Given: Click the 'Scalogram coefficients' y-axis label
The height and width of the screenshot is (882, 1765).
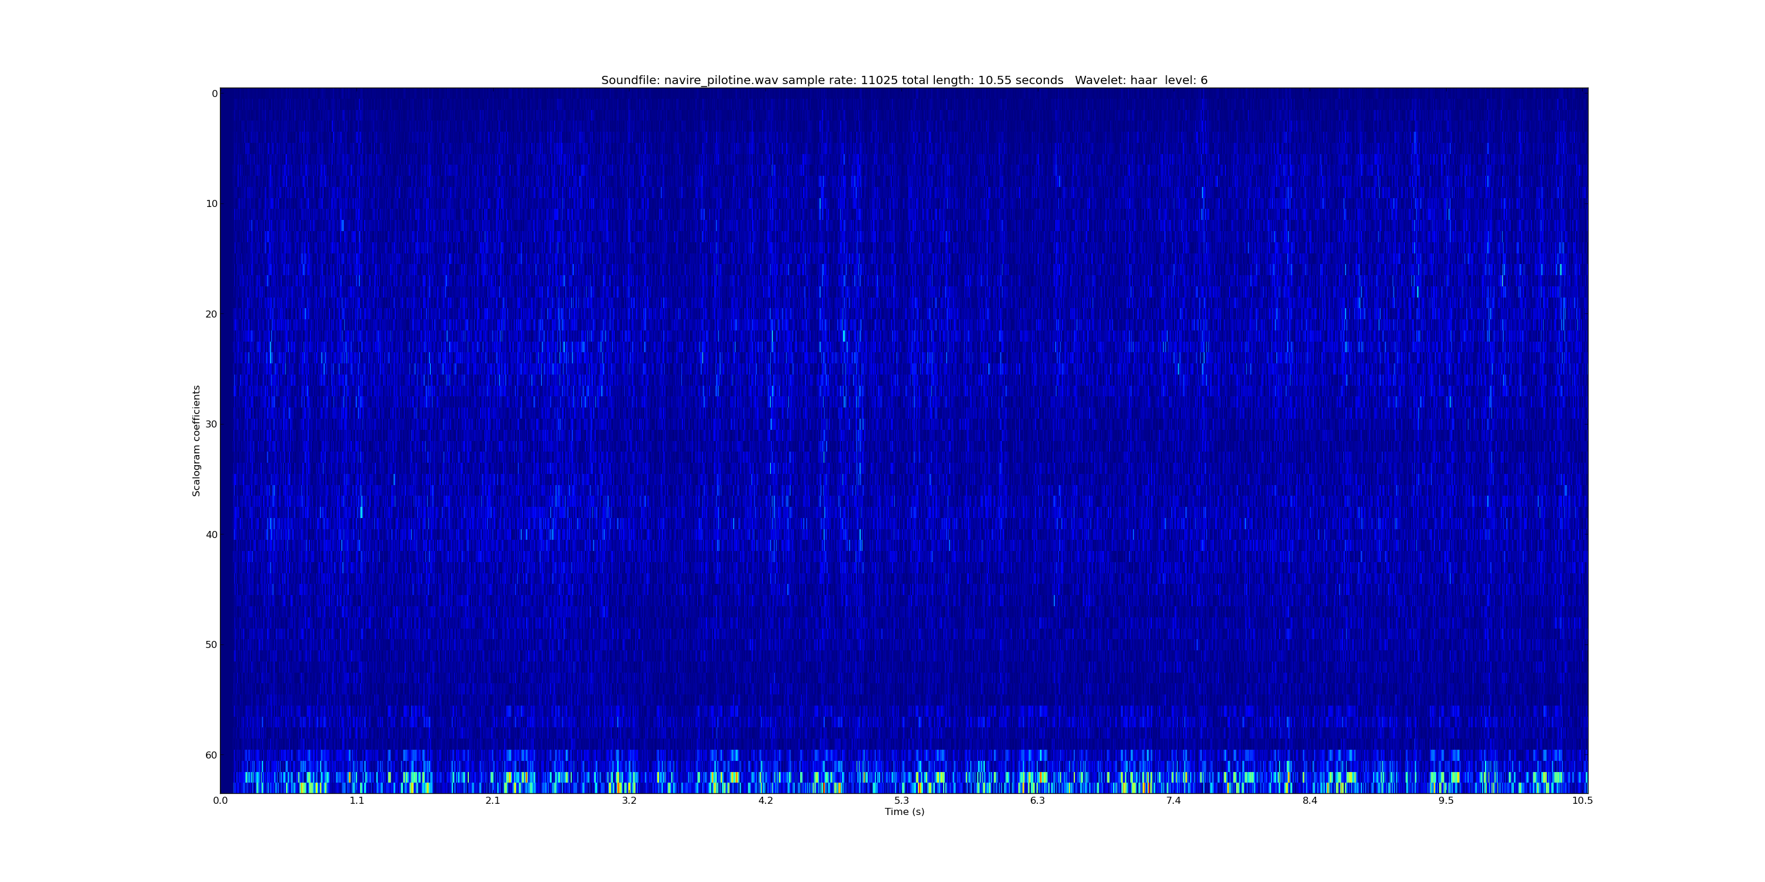Looking at the screenshot, I should (x=197, y=440).
